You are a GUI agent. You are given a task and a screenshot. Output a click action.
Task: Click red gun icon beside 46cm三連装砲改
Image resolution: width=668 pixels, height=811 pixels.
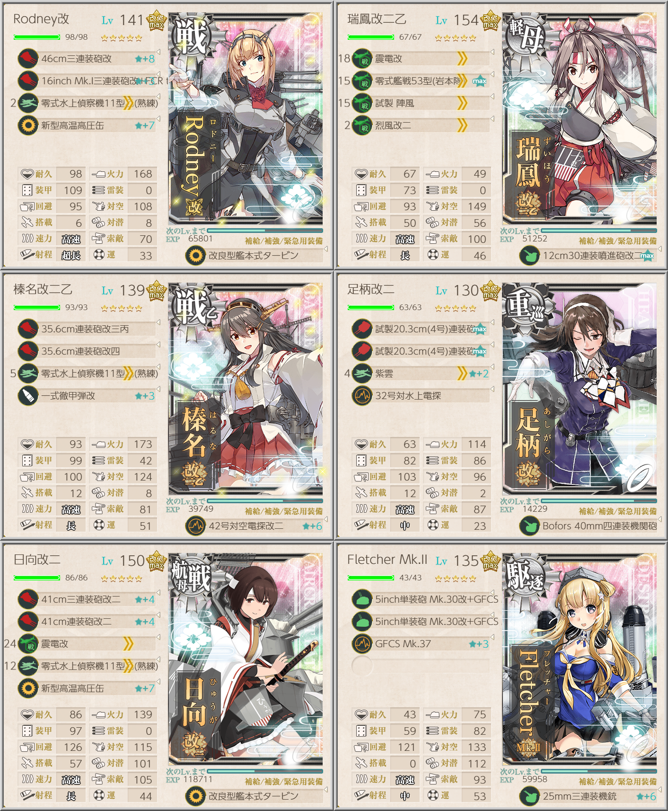(x=28, y=59)
